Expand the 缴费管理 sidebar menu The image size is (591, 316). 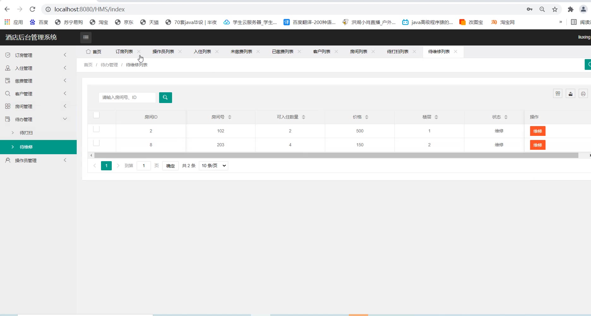(x=38, y=81)
